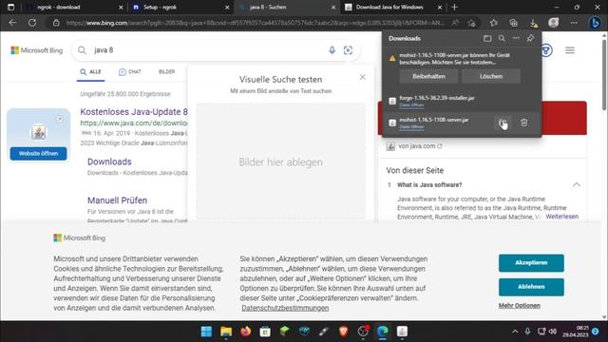Open visual search camera icon
This screenshot has height=342, width=608.
[348, 50]
